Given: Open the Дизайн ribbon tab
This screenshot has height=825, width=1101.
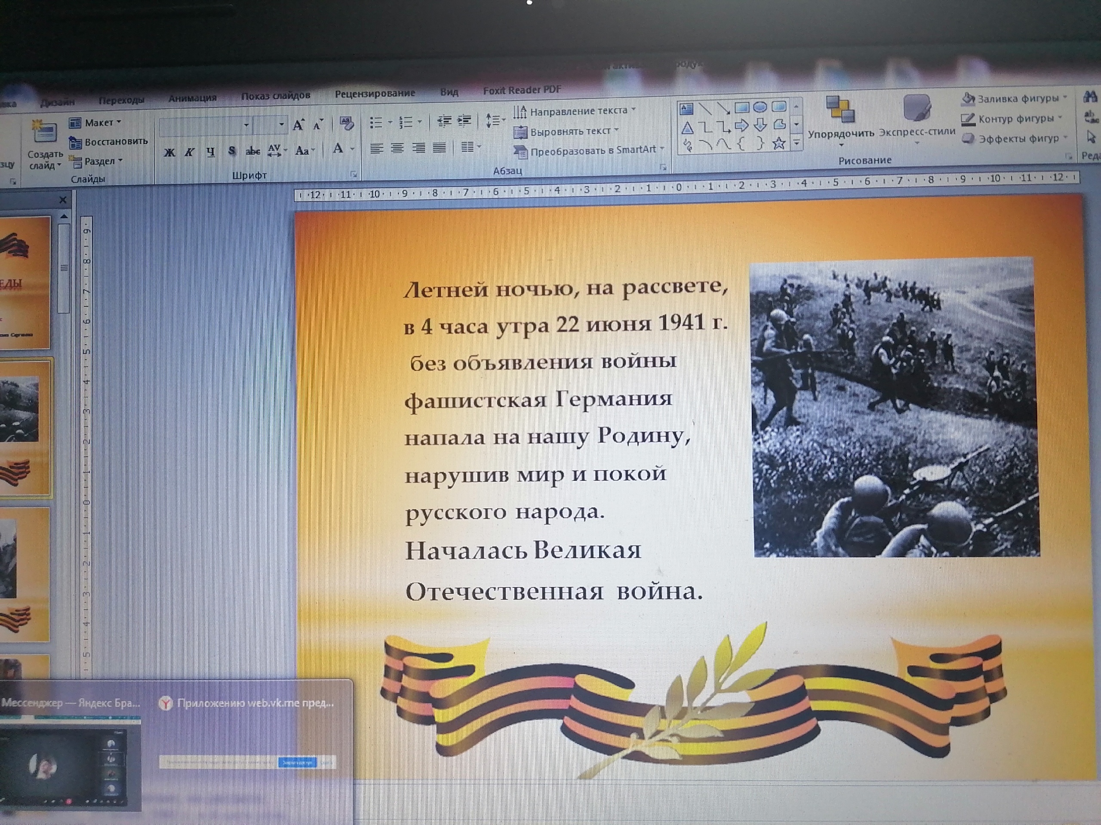Looking at the screenshot, I should pos(57,101).
